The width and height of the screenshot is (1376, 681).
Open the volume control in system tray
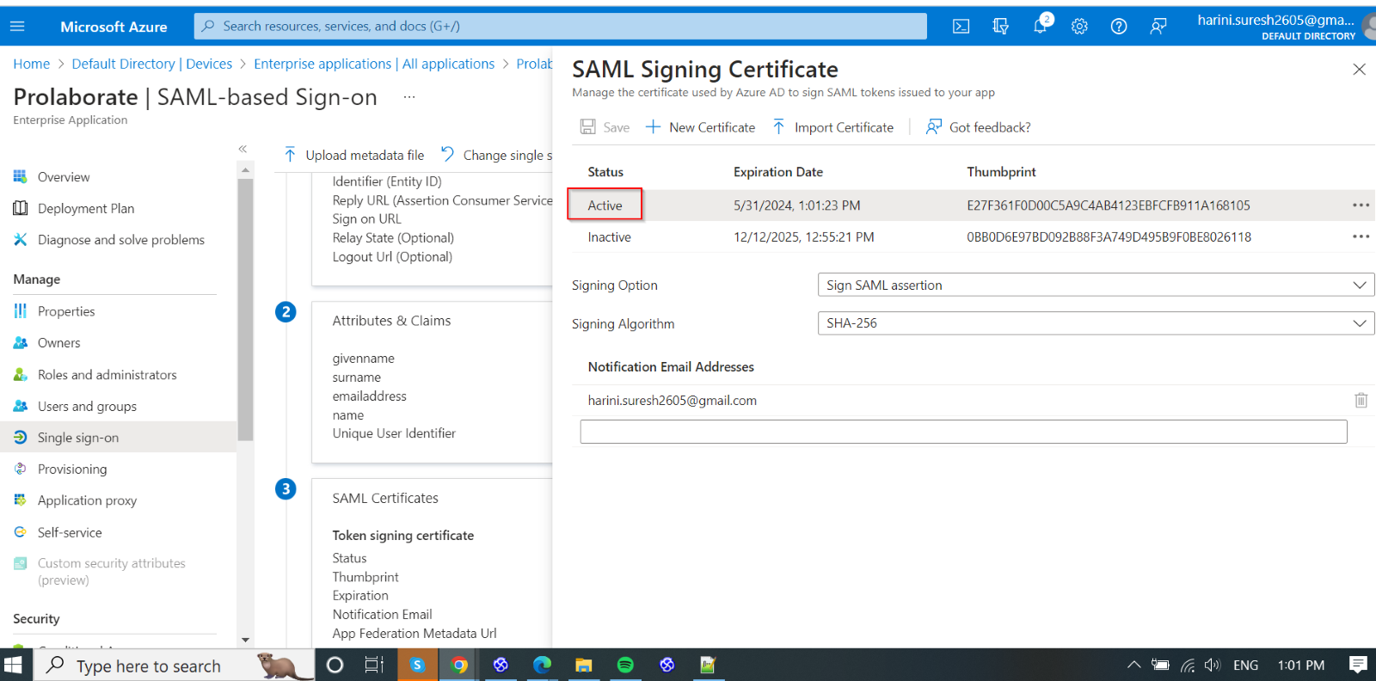(x=1213, y=665)
